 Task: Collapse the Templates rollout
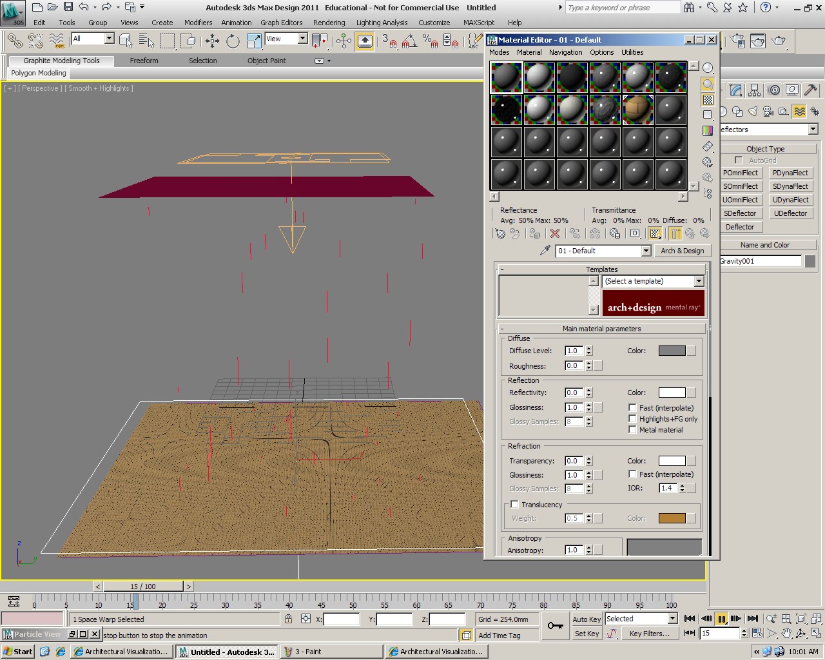click(x=601, y=269)
